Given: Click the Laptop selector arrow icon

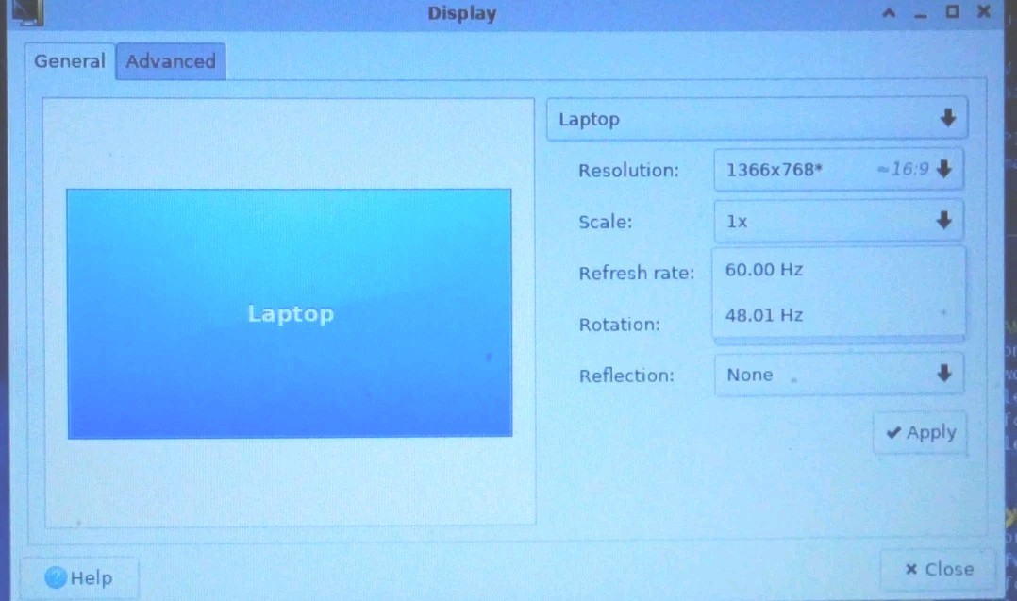Looking at the screenshot, I should coord(948,118).
